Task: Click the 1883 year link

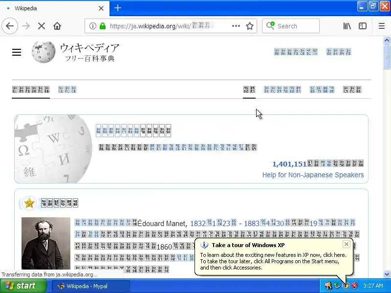Action: click(252, 223)
